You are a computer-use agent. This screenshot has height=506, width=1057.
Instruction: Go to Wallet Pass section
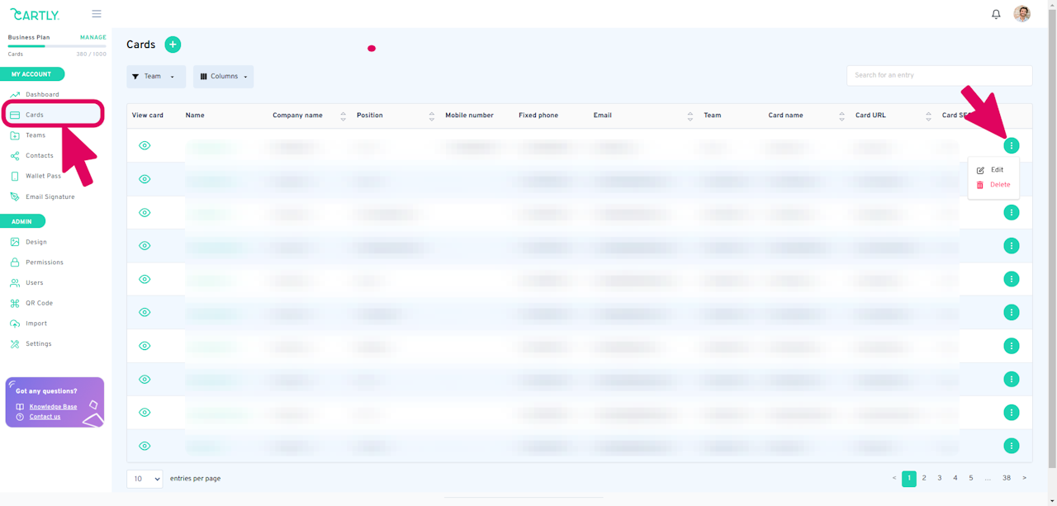[42, 176]
